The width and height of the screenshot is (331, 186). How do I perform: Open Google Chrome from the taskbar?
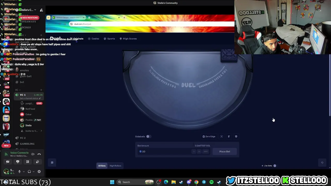(x=196, y=182)
